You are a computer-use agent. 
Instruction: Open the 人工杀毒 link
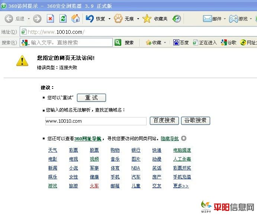click(x=182, y=159)
